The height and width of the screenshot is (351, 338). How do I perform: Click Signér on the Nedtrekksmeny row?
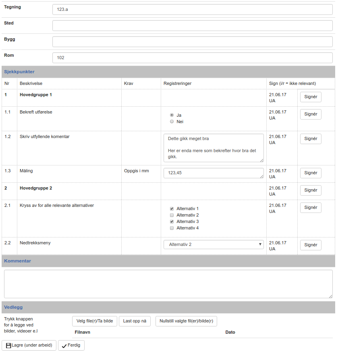coord(311,245)
